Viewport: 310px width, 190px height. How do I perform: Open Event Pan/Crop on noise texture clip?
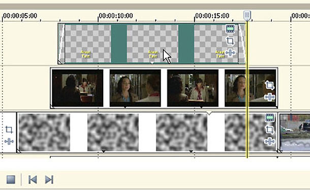tap(270, 130)
